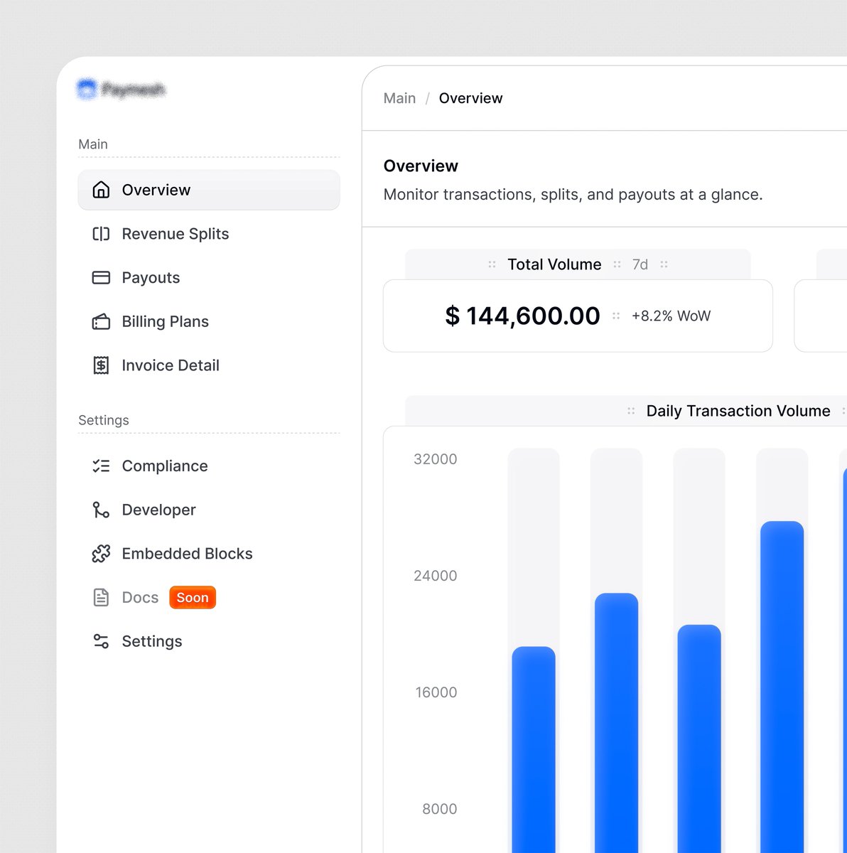The height and width of the screenshot is (853, 847).
Task: Open the Settings sidebar item
Action: pos(209,641)
